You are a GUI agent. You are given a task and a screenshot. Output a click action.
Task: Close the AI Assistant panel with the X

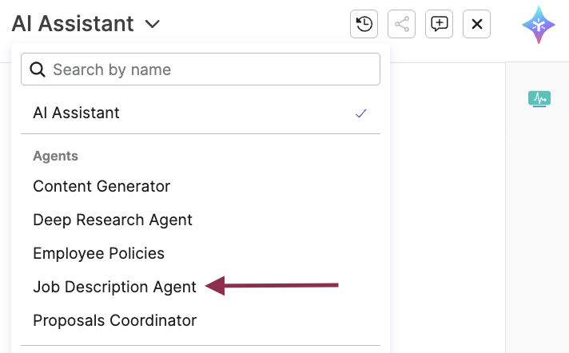477,24
